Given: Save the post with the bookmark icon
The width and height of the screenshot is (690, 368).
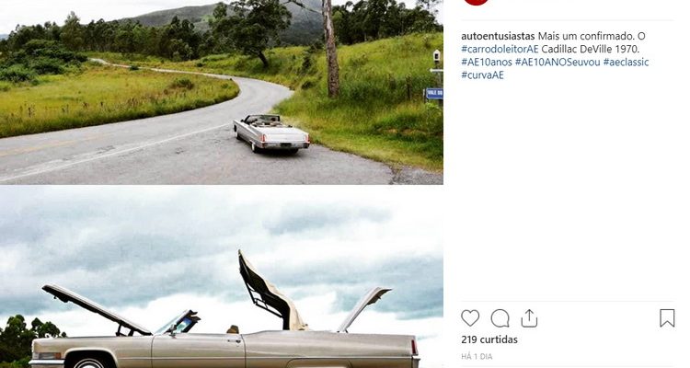Looking at the screenshot, I should tap(667, 317).
